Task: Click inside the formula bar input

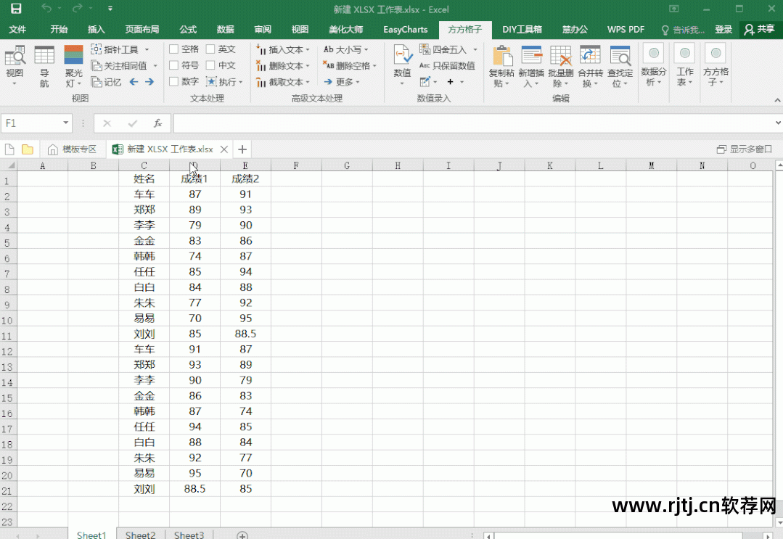Action: [475, 123]
